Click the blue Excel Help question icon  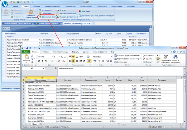(x=174, y=52)
